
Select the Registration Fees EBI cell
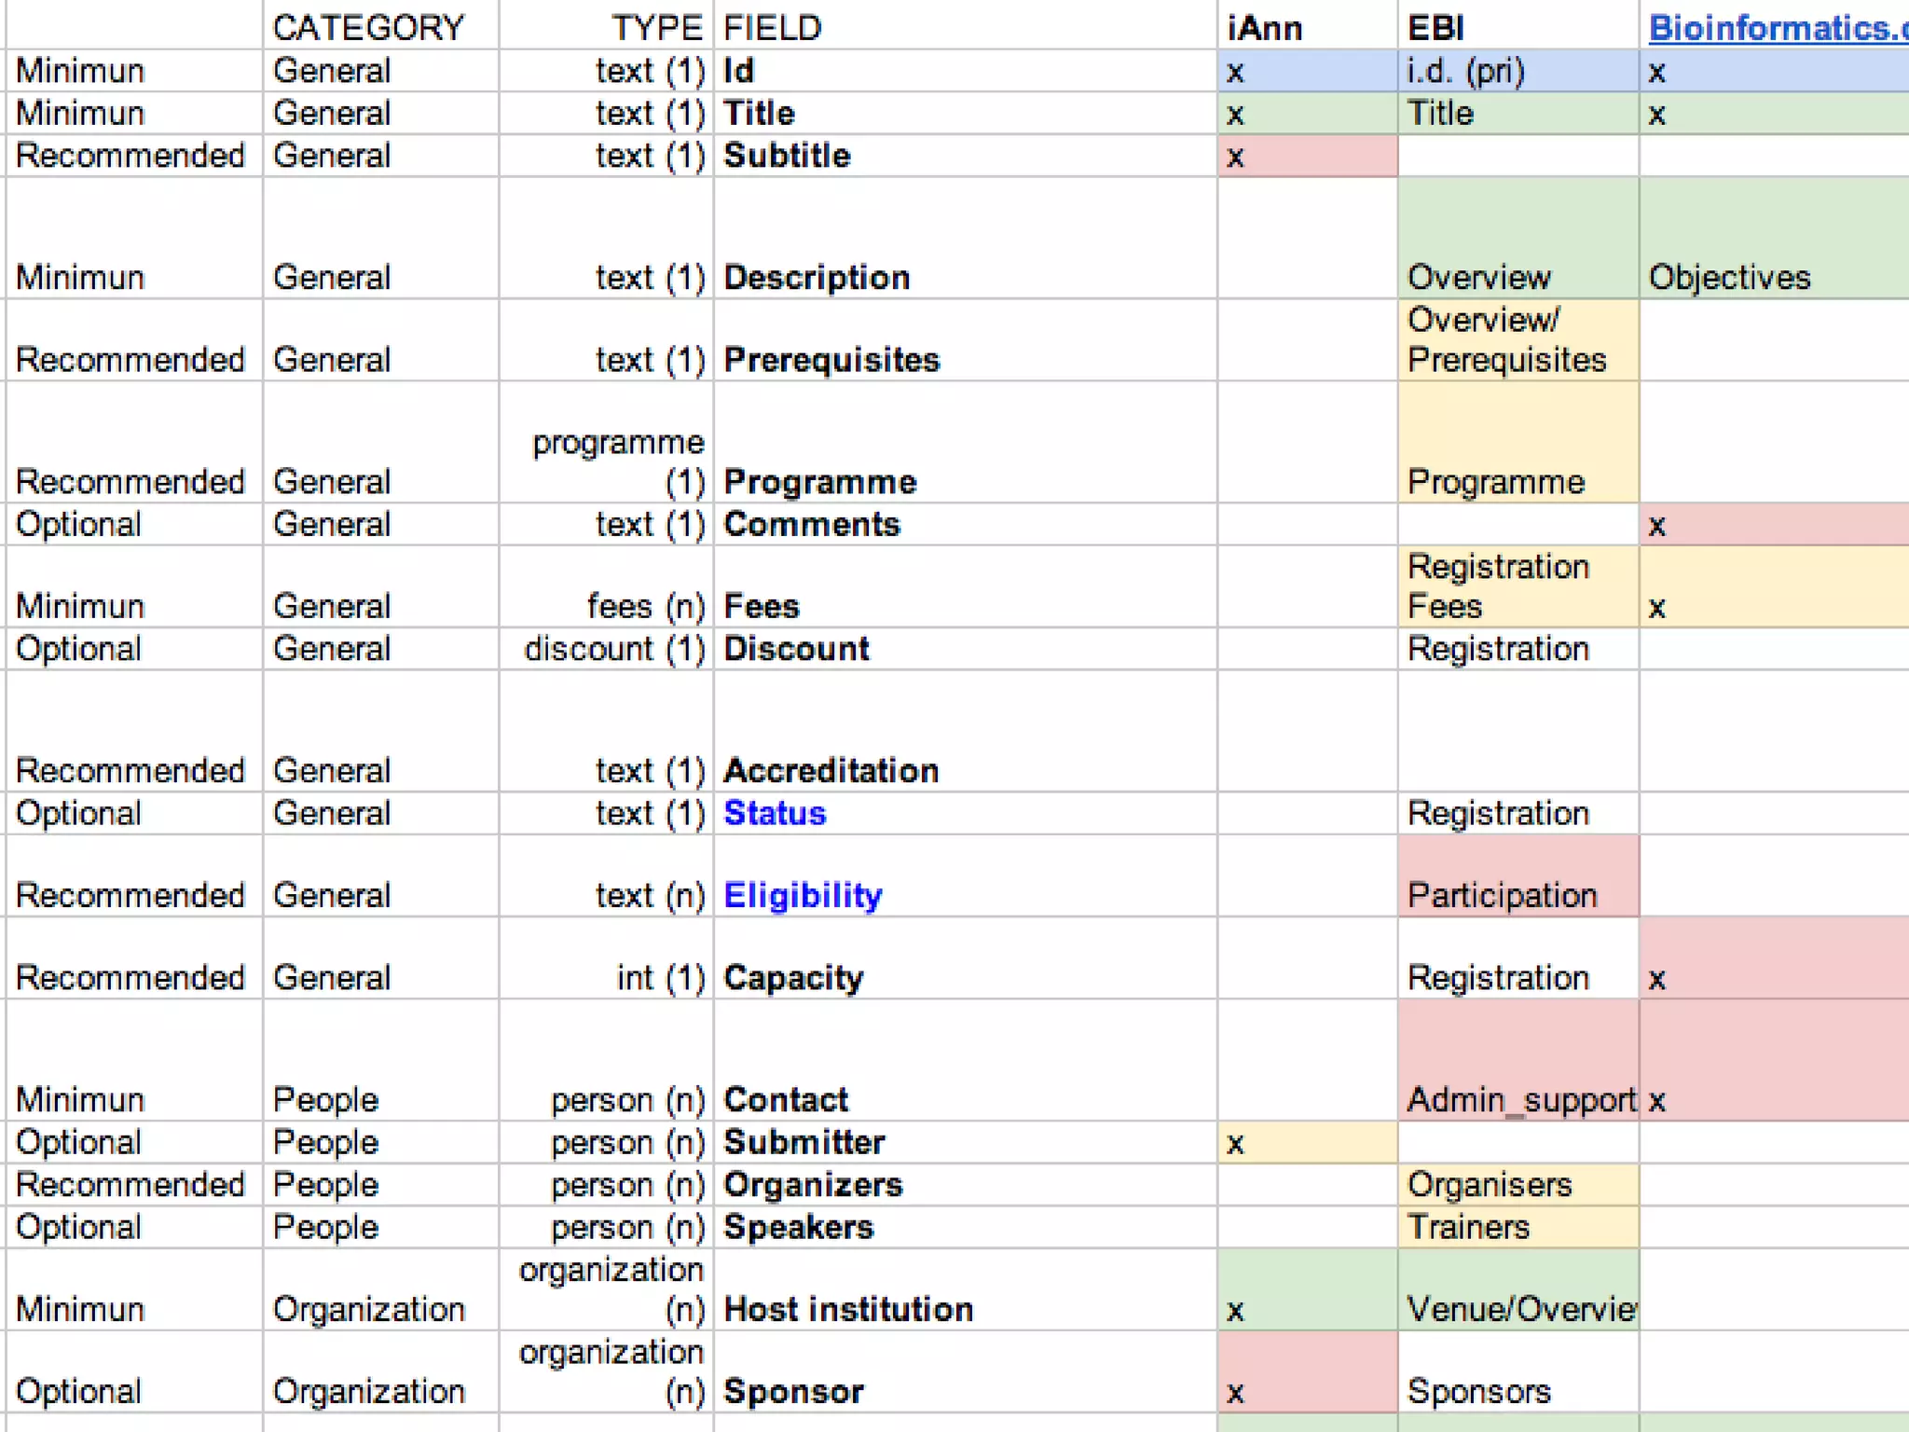(1518, 586)
